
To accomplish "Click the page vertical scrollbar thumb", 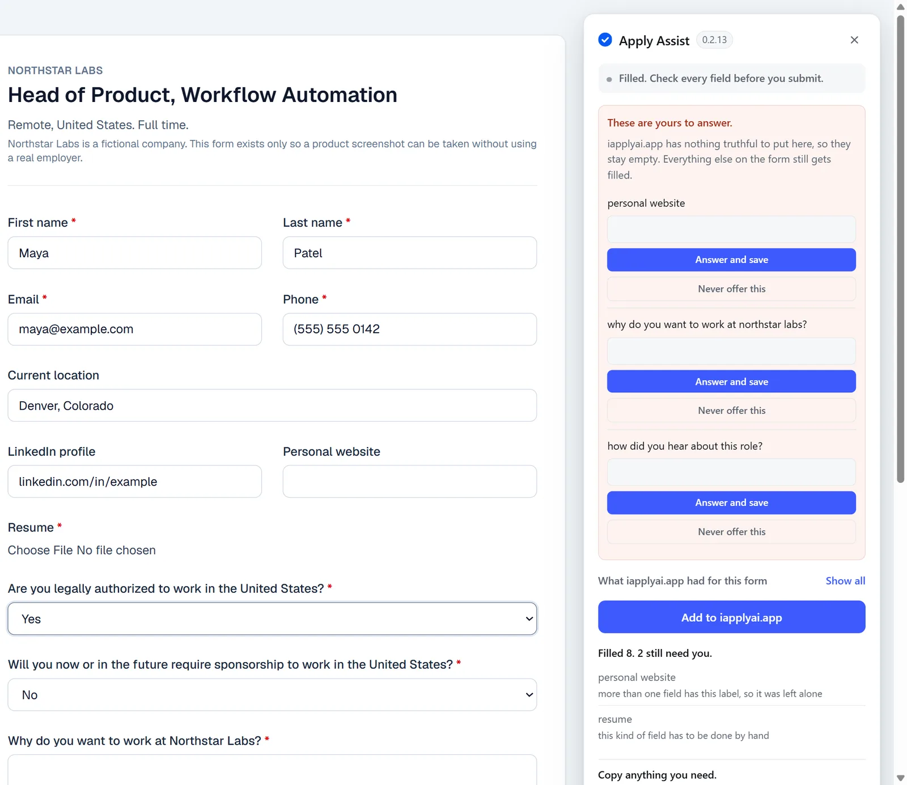I will 900,249.
